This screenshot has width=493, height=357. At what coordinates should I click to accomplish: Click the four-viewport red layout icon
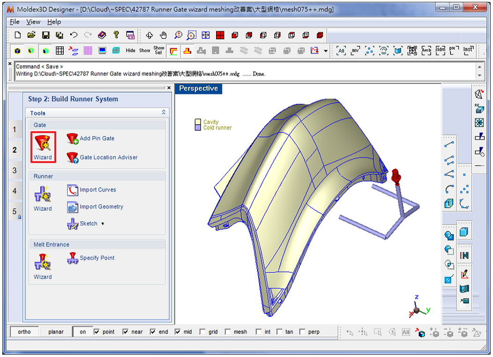coord(220,35)
